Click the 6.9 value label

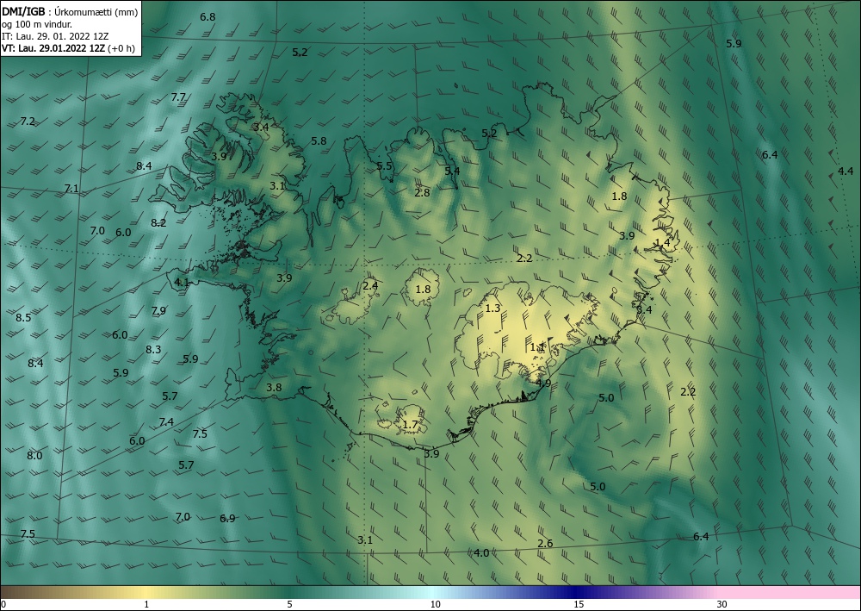point(227,519)
